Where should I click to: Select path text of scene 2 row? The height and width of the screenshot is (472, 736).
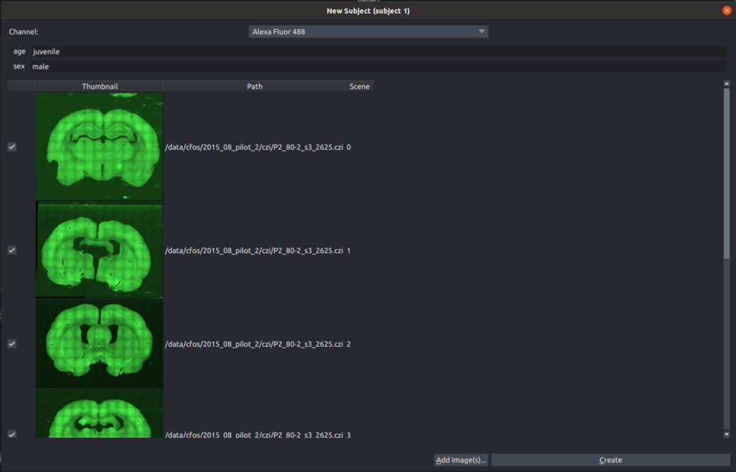click(254, 344)
